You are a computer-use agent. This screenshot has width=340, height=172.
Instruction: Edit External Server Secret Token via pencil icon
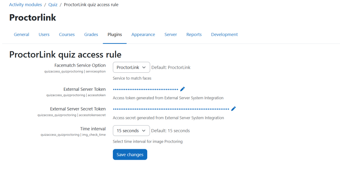coord(233,109)
